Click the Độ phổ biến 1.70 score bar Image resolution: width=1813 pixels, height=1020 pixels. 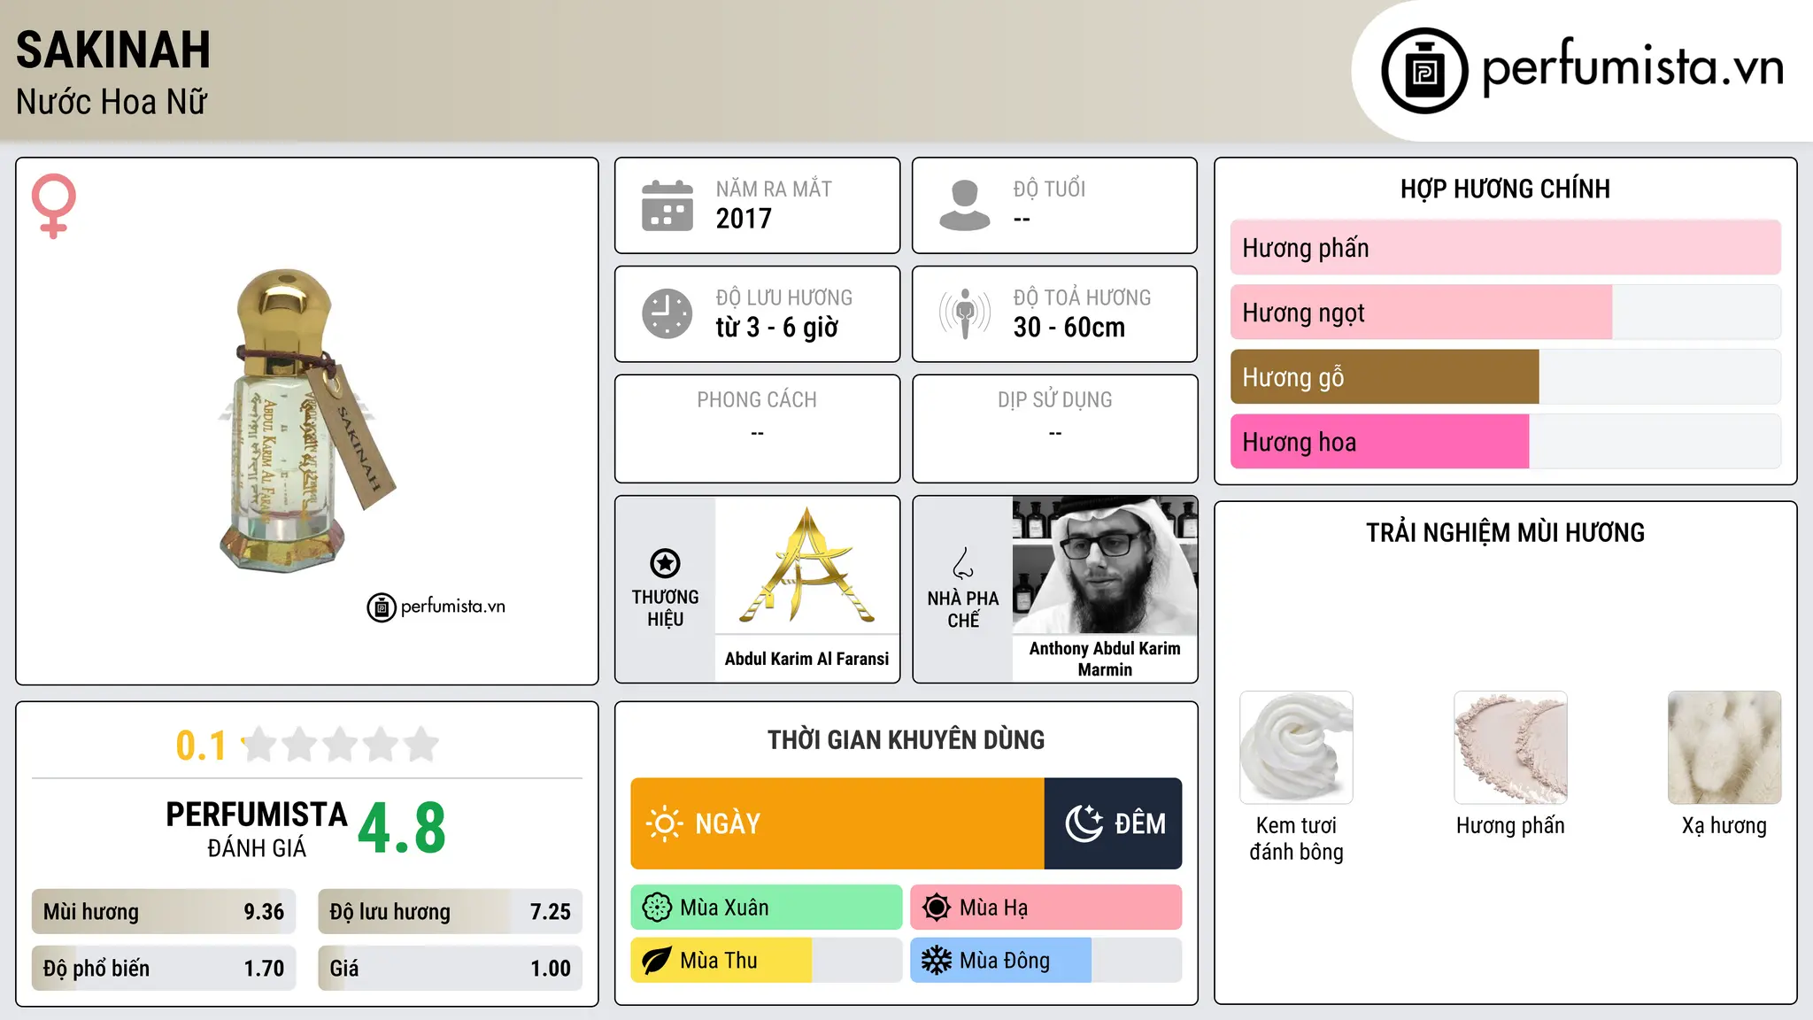pos(164,969)
